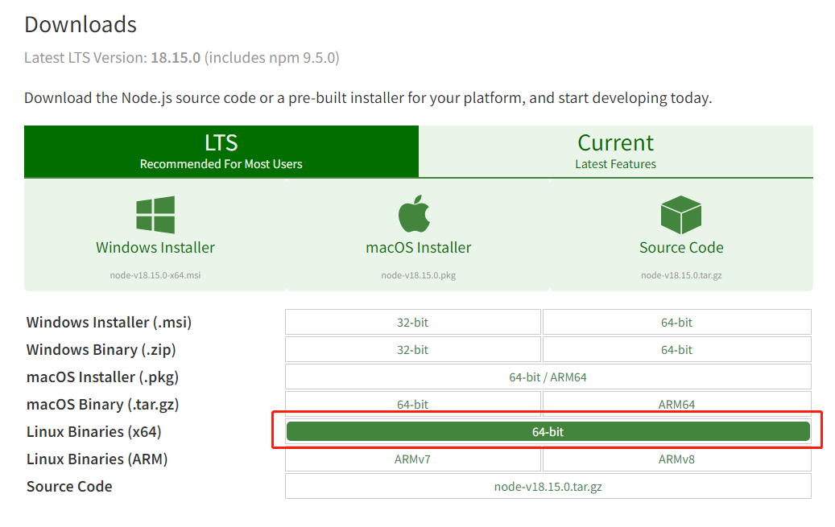Click the Apple logo macOS icon

pos(418,215)
